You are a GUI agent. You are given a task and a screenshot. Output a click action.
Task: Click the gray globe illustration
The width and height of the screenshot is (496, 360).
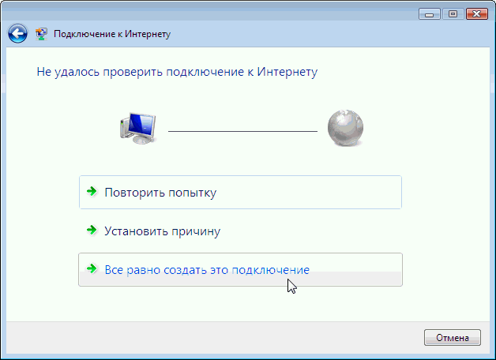(345, 128)
